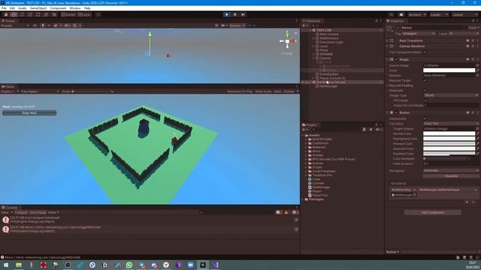Click the Pause button
Screen dimensions: 481x270
235,15
